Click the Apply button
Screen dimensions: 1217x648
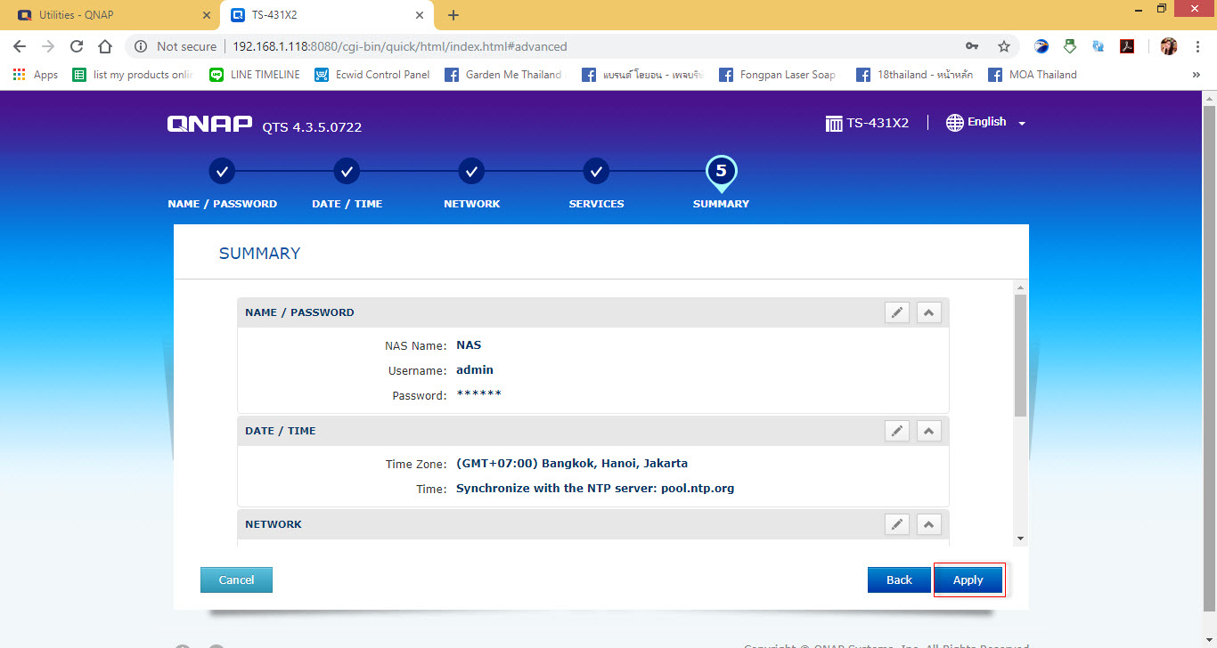[968, 579]
